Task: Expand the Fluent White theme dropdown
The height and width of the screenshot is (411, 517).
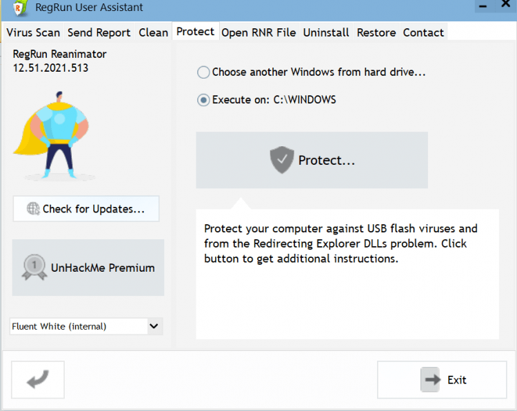Action: click(x=154, y=326)
